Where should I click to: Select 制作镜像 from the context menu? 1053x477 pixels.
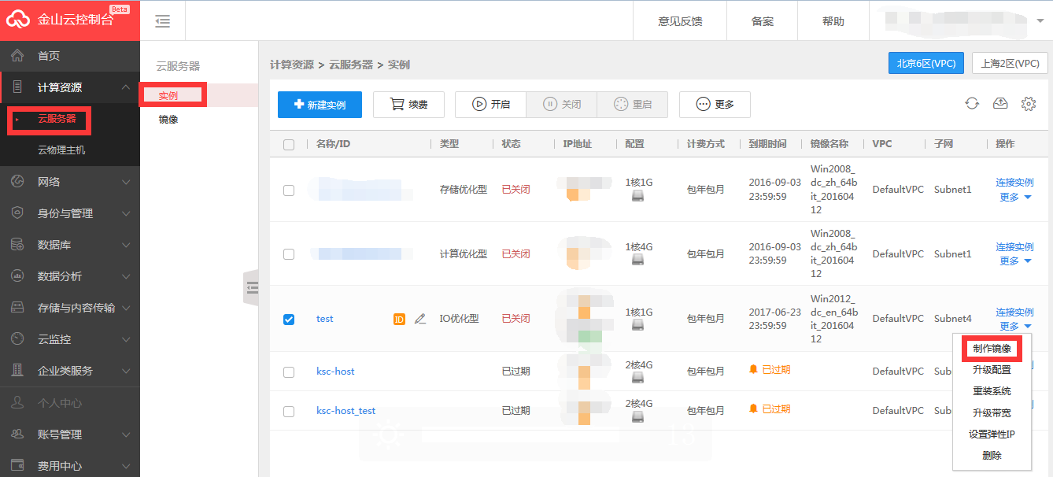tap(992, 349)
